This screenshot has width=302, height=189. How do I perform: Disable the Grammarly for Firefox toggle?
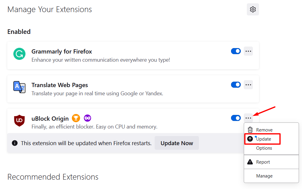click(236, 51)
